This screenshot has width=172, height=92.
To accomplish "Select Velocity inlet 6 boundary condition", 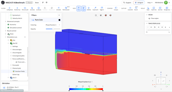I will [x=17, y=18].
